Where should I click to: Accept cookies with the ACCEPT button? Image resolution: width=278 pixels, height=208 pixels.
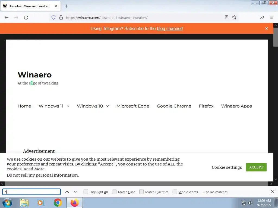[256, 167]
